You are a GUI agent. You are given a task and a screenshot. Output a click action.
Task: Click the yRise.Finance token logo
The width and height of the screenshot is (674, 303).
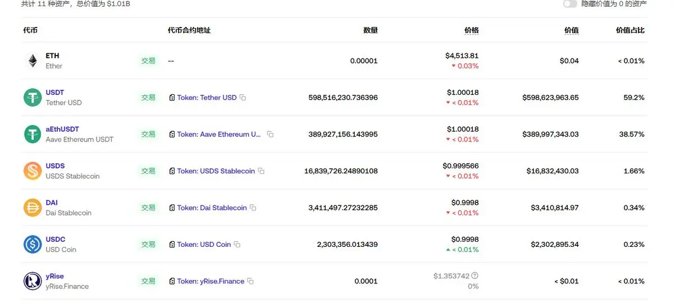point(33,281)
